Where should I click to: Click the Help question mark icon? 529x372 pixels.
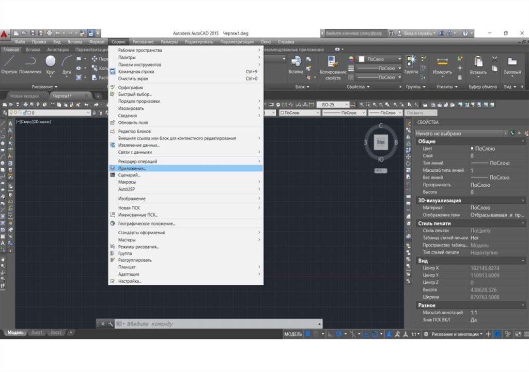[x=465, y=33]
